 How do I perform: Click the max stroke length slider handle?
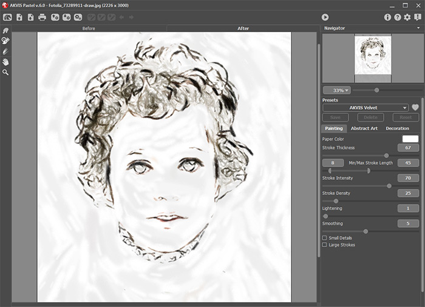tap(369, 171)
